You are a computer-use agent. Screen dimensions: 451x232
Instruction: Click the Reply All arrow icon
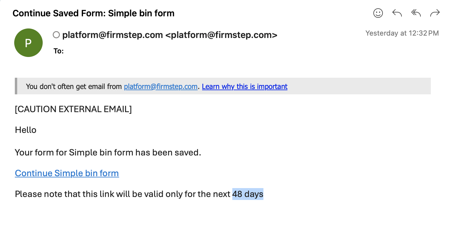tap(416, 13)
